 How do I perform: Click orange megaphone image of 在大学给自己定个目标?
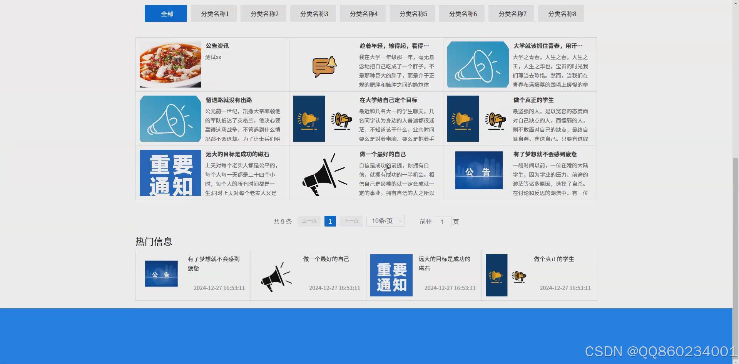[324, 119]
